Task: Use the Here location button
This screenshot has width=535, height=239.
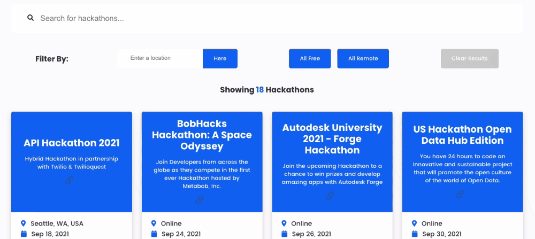Action: (220, 59)
